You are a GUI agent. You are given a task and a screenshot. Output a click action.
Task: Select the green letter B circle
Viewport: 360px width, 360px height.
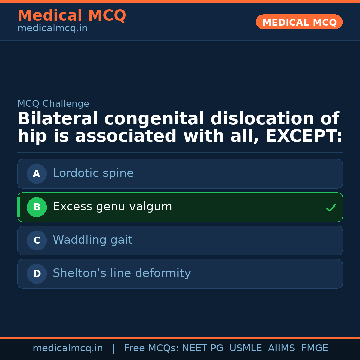click(x=37, y=207)
